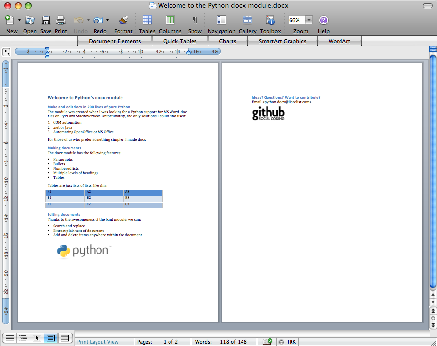Expand the zoom percentage dropdown
Viewport: 437px width, 346px height.
(x=309, y=20)
